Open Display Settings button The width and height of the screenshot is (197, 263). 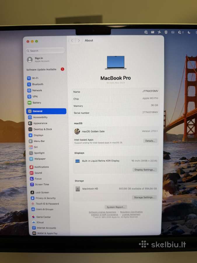point(144,170)
